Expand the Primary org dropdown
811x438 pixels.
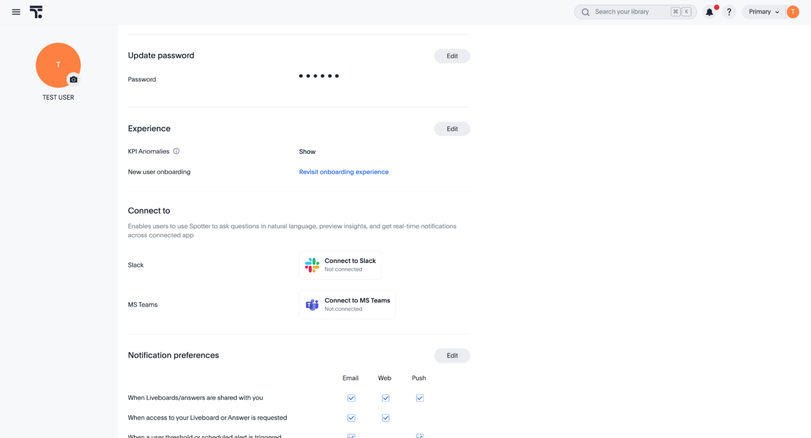[x=764, y=12]
